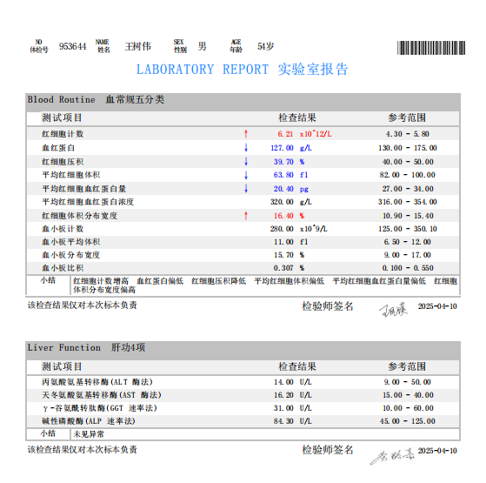
Task: Click the reference range 316.00 - 354.00
Action: click(407, 202)
